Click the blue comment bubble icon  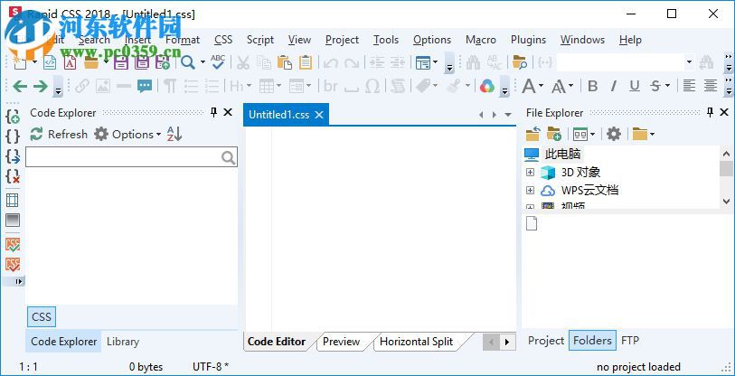pos(145,86)
